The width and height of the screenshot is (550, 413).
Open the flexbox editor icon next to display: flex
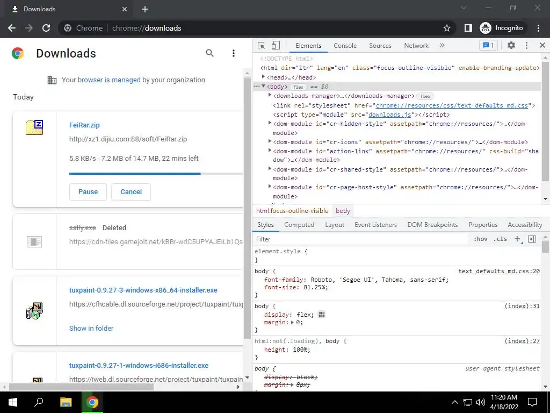[x=321, y=315]
